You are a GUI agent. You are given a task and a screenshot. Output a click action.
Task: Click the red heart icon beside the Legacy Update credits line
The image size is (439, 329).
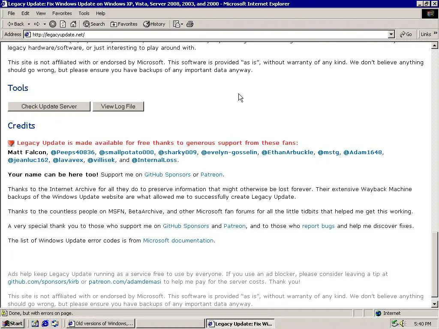pos(11,143)
